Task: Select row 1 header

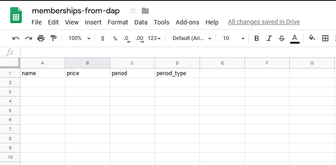Action: (10, 73)
